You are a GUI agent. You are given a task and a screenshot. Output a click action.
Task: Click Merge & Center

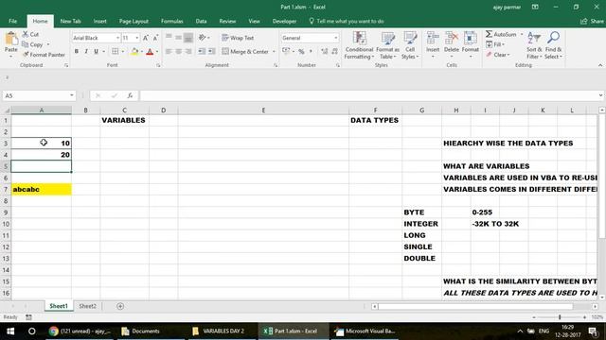[x=245, y=51]
